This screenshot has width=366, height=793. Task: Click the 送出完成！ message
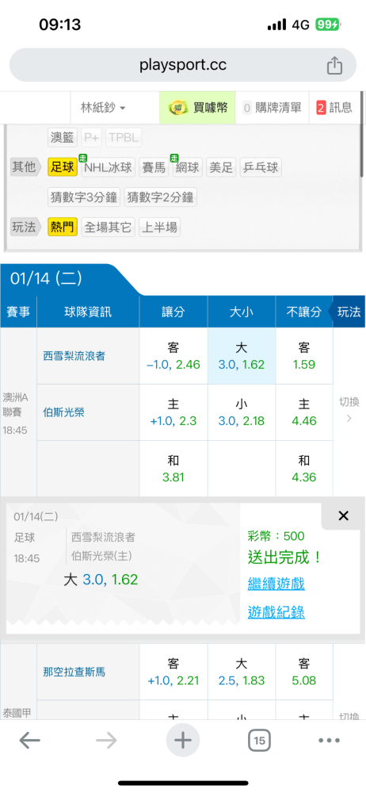284,557
